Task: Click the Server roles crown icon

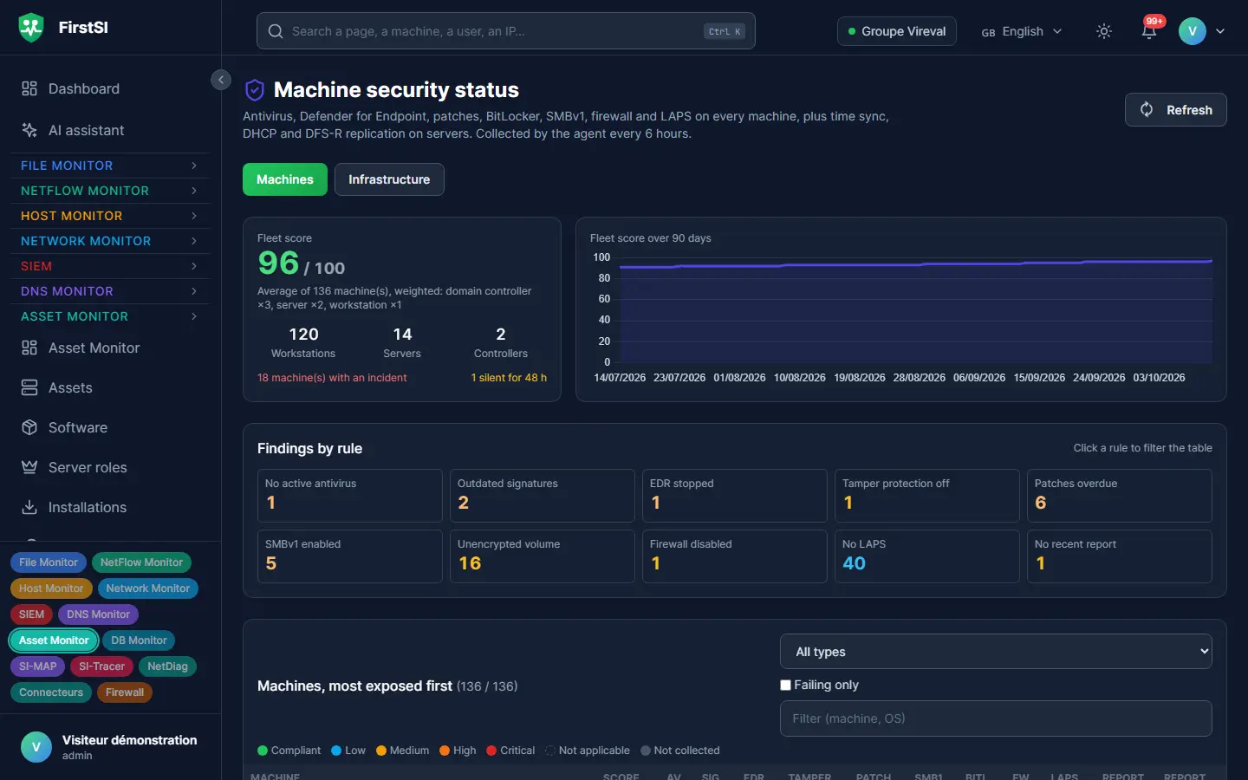Action: coord(29,467)
